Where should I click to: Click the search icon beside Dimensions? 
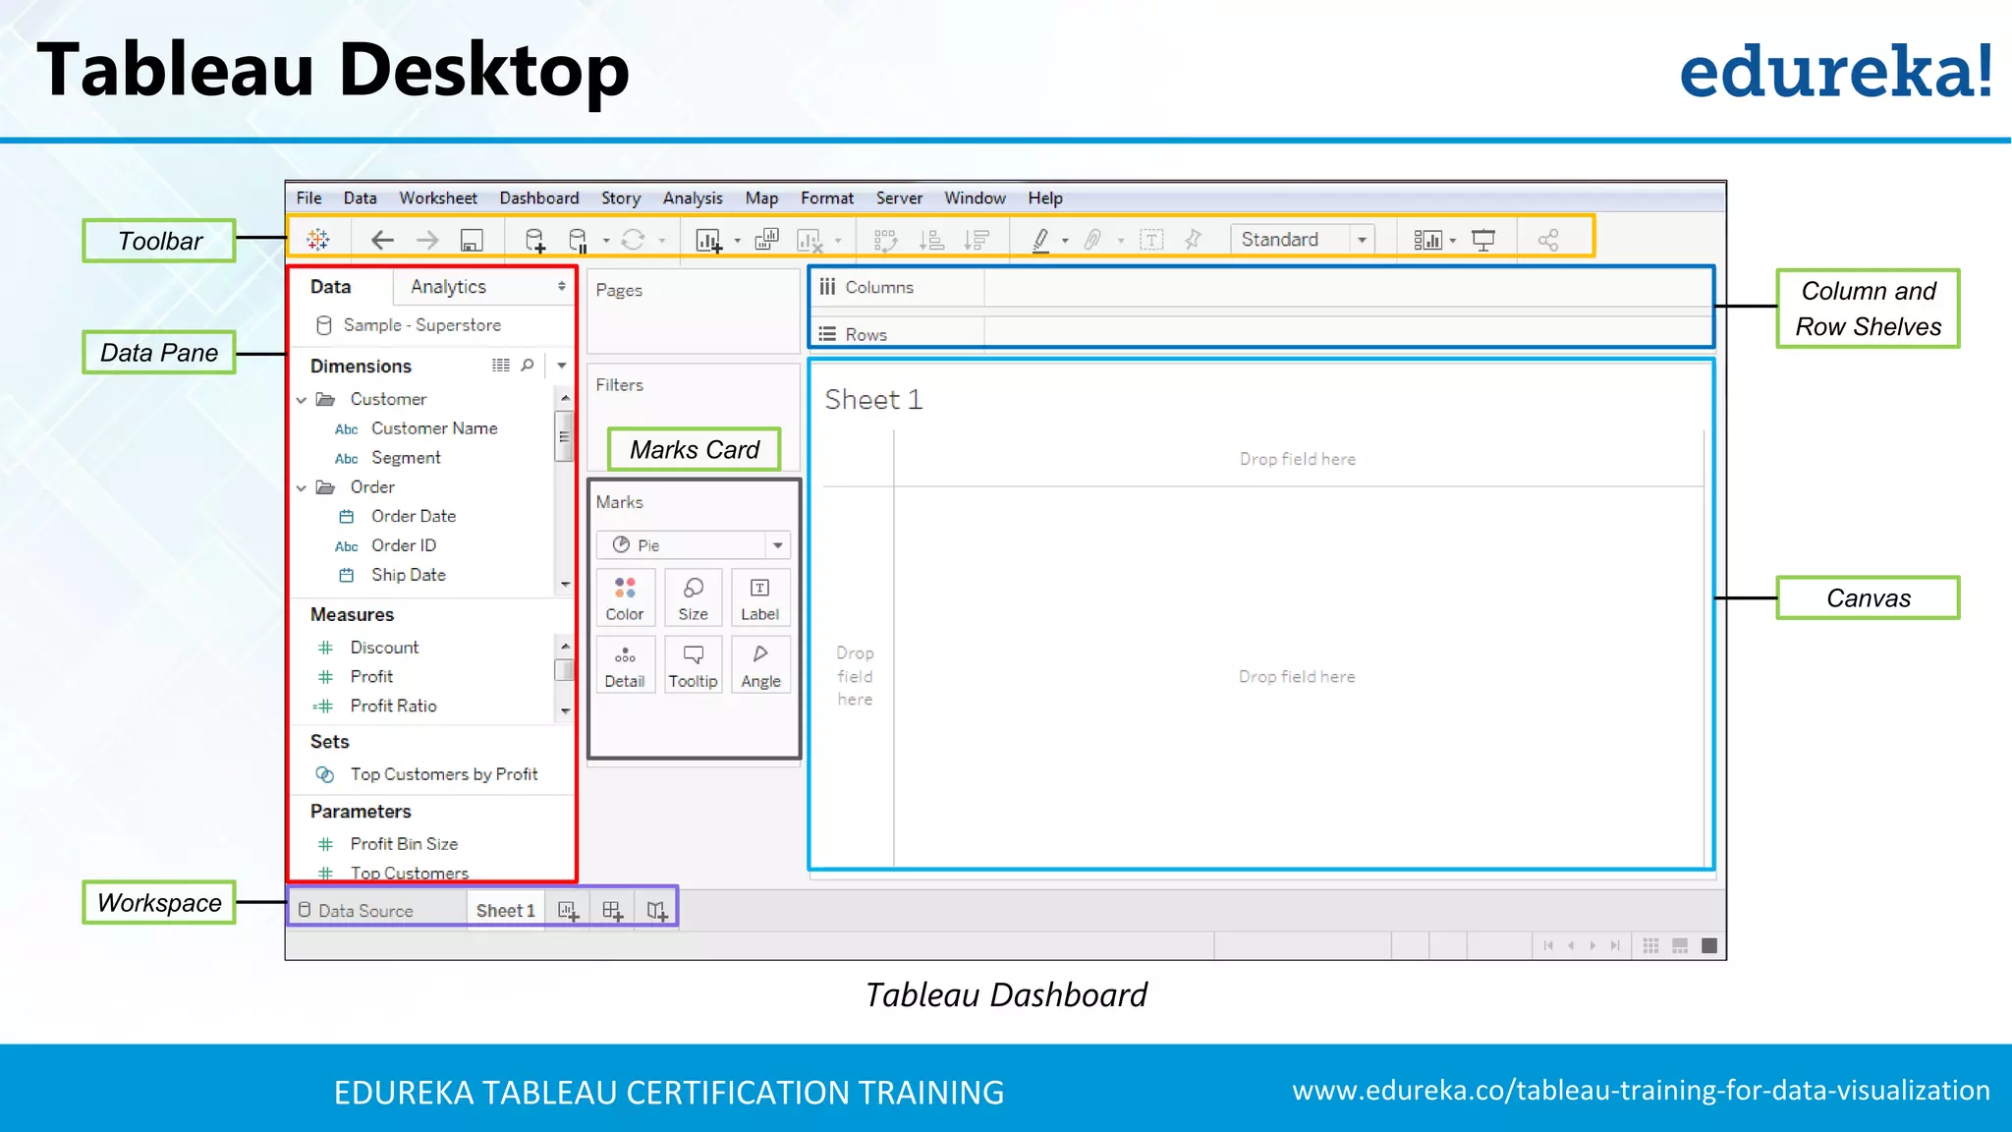point(528,366)
